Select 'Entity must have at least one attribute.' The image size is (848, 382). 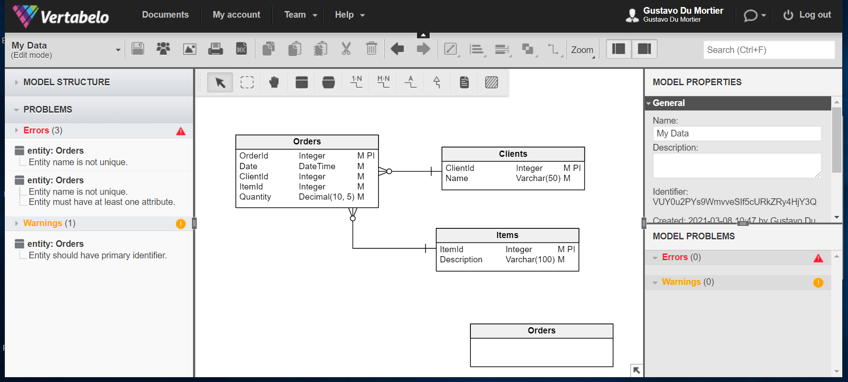click(x=102, y=202)
